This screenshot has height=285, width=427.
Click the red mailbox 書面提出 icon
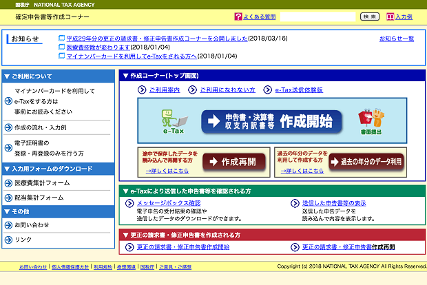click(371, 121)
